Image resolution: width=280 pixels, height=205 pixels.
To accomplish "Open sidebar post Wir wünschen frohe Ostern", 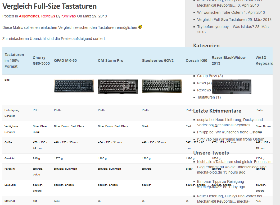I will pos(231,12).
